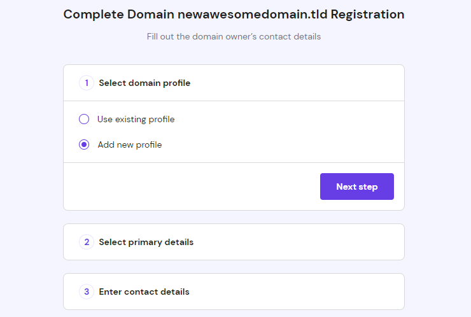Click the Fill out contact details subtitle
Screen dimensions: 471x317
(x=234, y=36)
